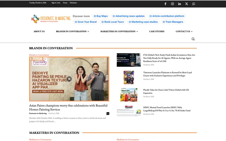Open Timezone Launches Platinum headline
The width and height of the screenshot is (226, 141).
pyautogui.click(x=168, y=74)
